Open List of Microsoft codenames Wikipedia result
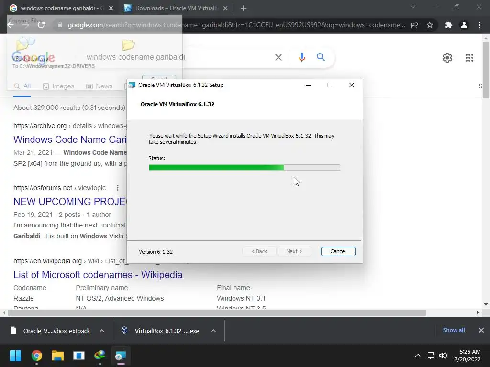Image resolution: width=490 pixels, height=367 pixels. pos(98,275)
